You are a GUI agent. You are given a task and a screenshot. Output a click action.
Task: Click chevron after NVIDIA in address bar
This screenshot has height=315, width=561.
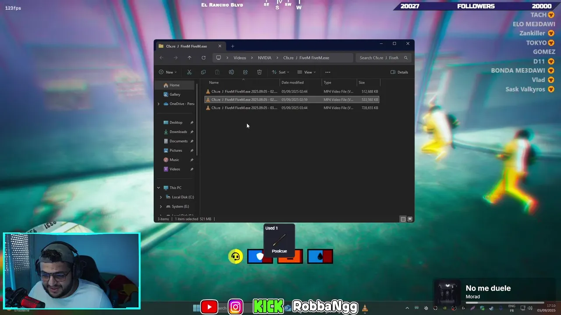(278, 58)
